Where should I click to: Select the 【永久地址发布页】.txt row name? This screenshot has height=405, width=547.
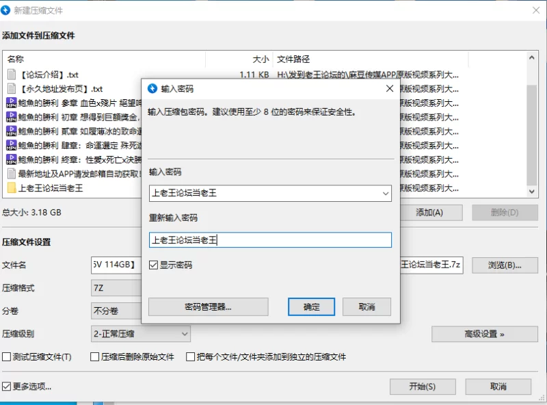point(62,89)
